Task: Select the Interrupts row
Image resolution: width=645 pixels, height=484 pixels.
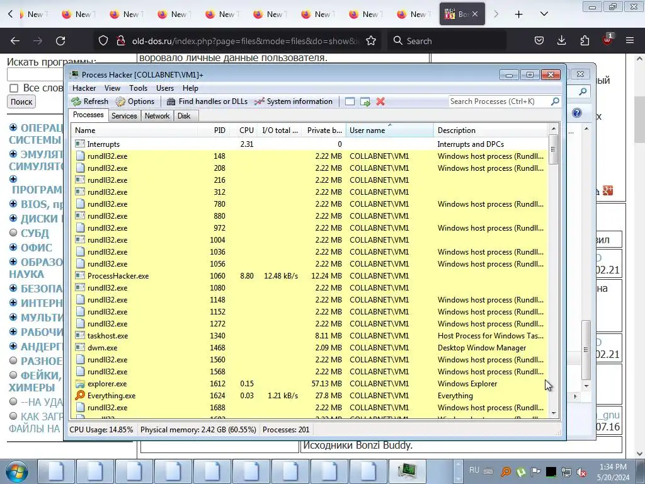Action: (x=310, y=144)
